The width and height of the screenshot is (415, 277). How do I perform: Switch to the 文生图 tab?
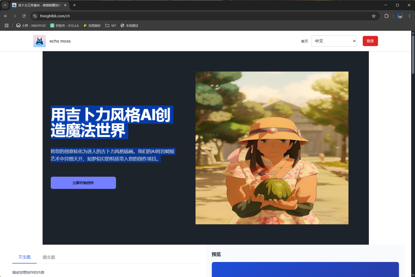click(24, 257)
